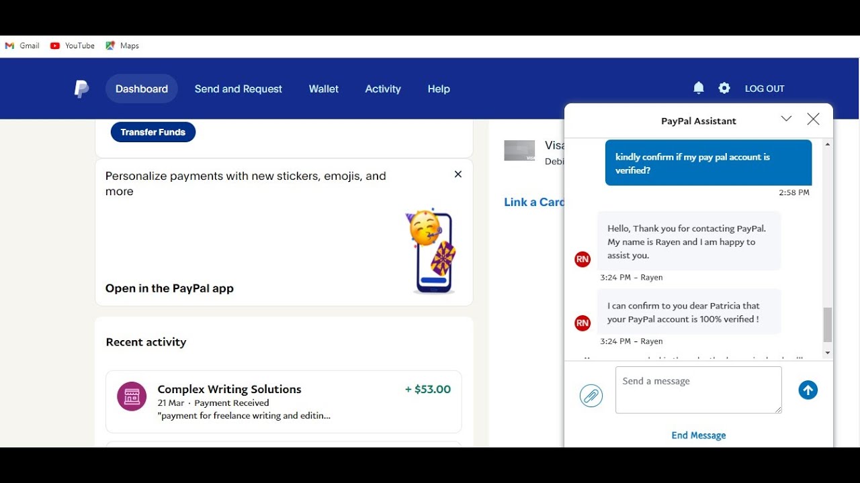Click the '100% verified' message bubble
The width and height of the screenshot is (860, 483).
[689, 312]
